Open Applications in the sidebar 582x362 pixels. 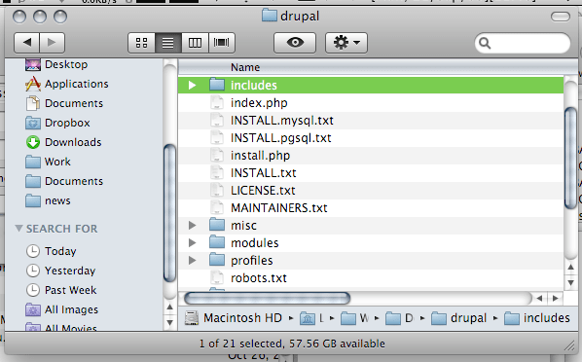[x=67, y=84]
